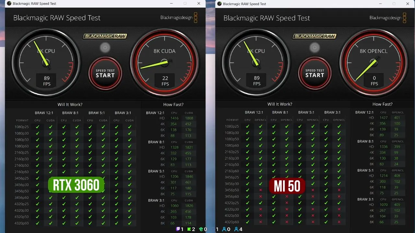The image size is (415, 233).
Task: Click the red cross for 3456p50 BRAW 12:1 OPENCL
Action: tap(261, 190)
